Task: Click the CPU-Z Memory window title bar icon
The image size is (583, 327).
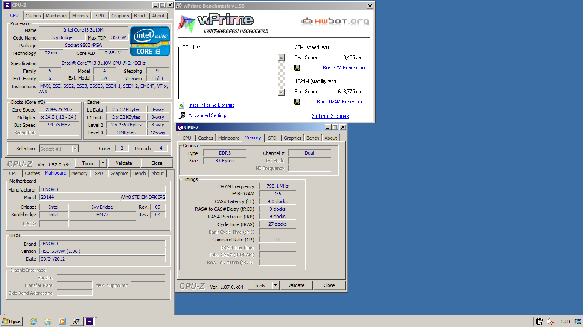Action: pos(180,127)
